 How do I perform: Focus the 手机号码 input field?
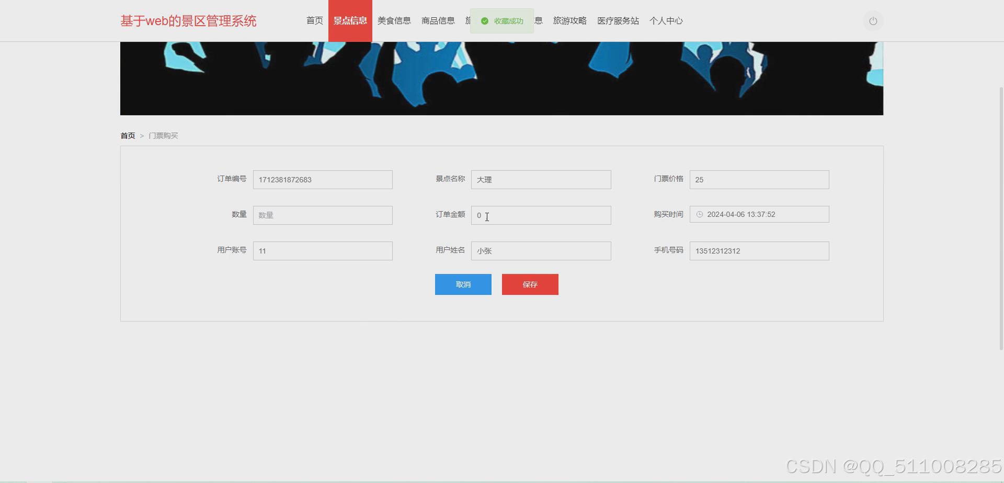(759, 251)
